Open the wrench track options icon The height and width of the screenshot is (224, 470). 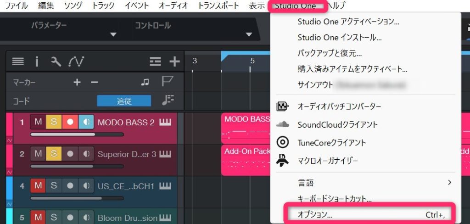click(56, 62)
